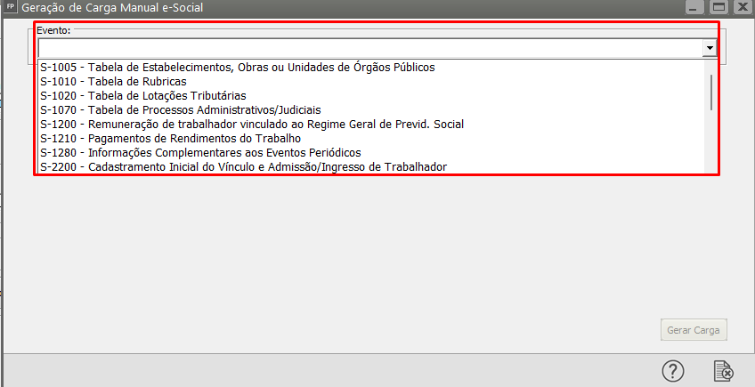755x387 pixels.
Task: Choose S-1210 Pagamentos de Rendimentos do Trabalho
Action: tap(171, 138)
